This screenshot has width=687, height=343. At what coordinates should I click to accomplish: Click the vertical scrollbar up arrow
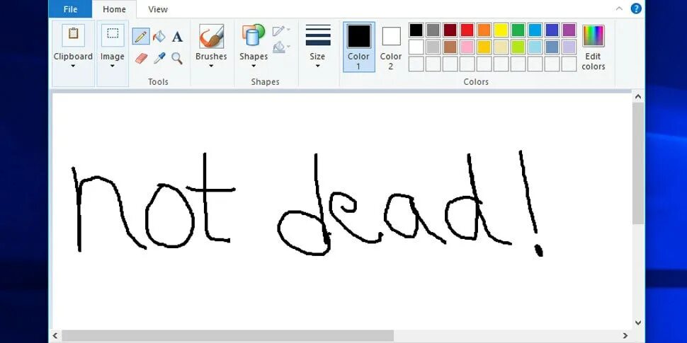(x=638, y=96)
